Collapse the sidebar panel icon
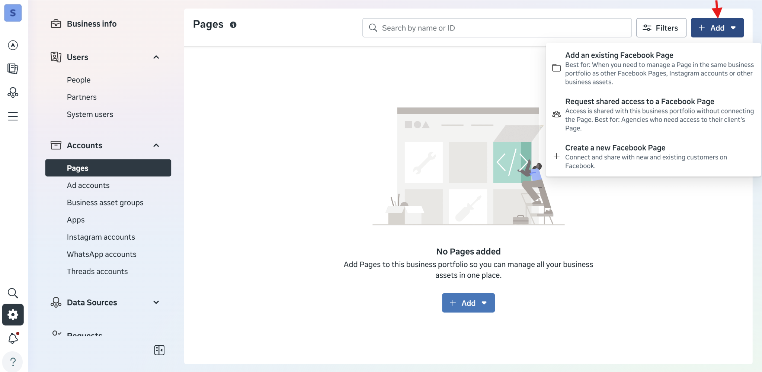This screenshot has height=372, width=762. pos(159,350)
